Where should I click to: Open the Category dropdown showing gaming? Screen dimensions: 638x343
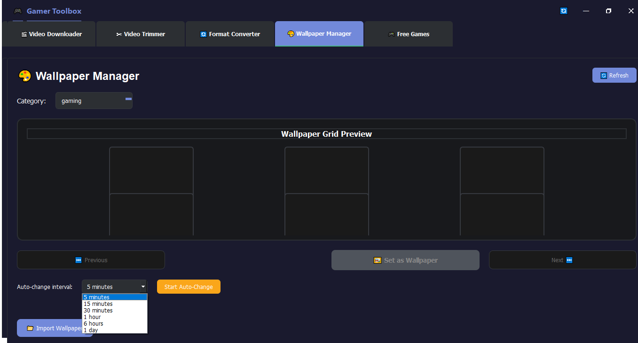click(x=94, y=101)
